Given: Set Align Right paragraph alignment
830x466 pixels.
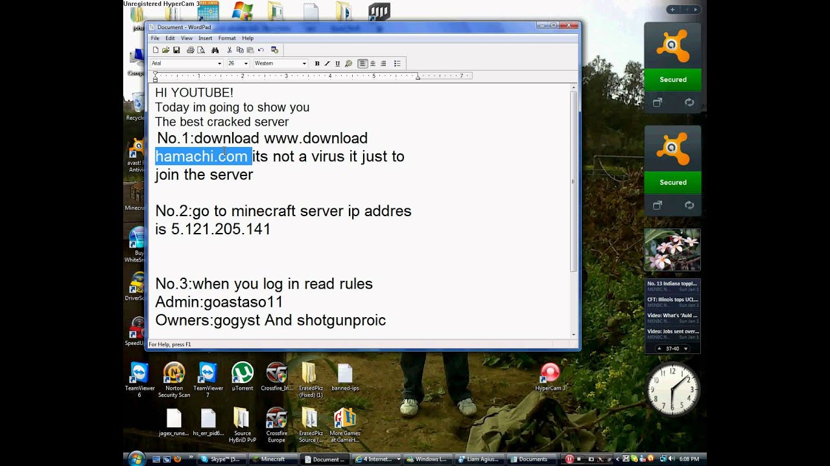Looking at the screenshot, I should (383, 63).
